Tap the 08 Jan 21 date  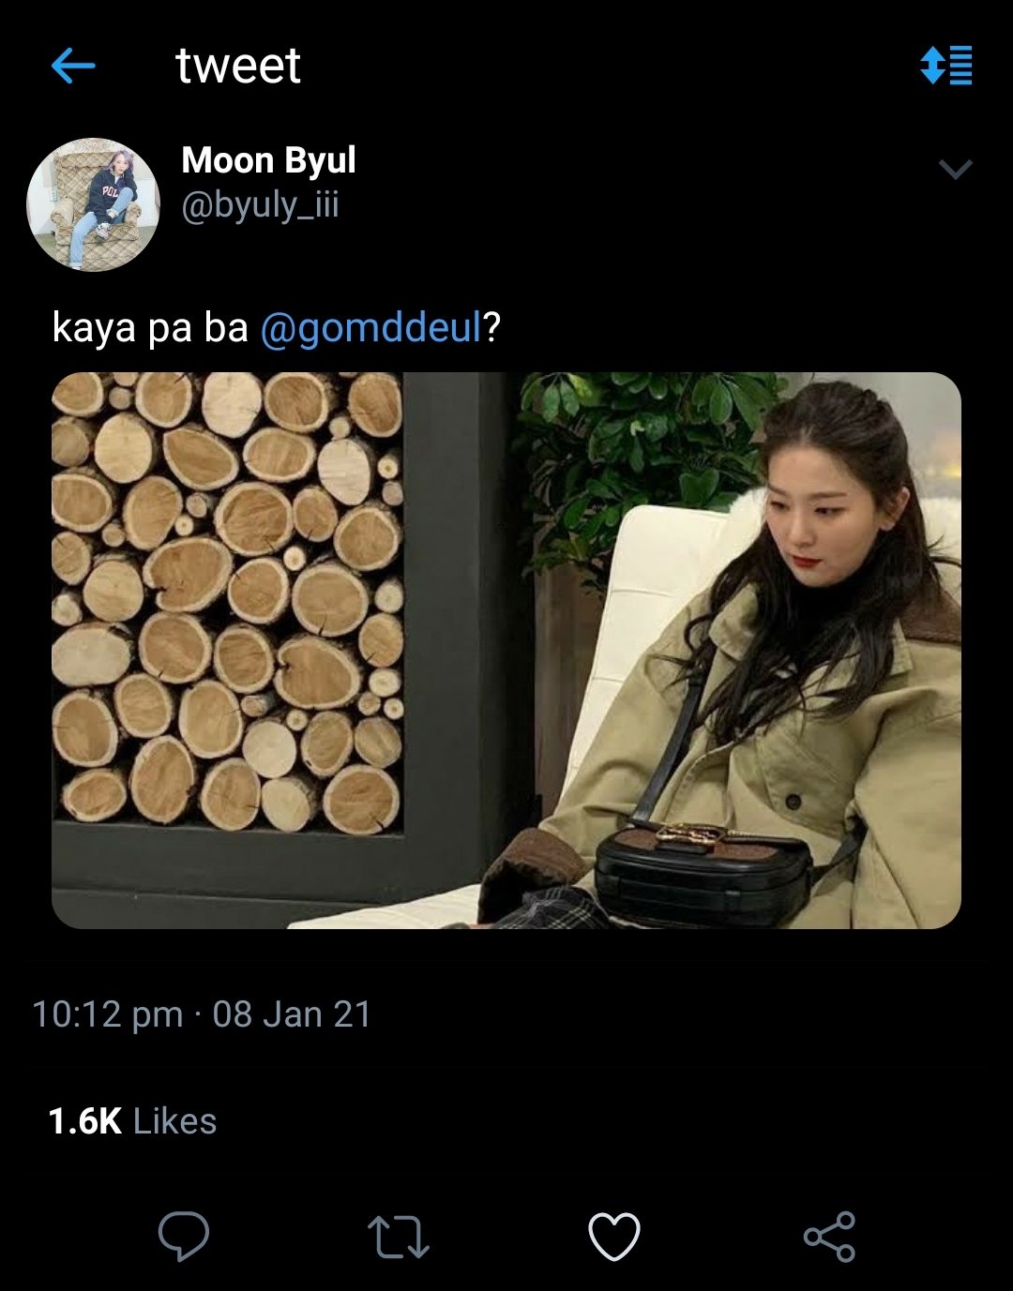coord(293,1014)
